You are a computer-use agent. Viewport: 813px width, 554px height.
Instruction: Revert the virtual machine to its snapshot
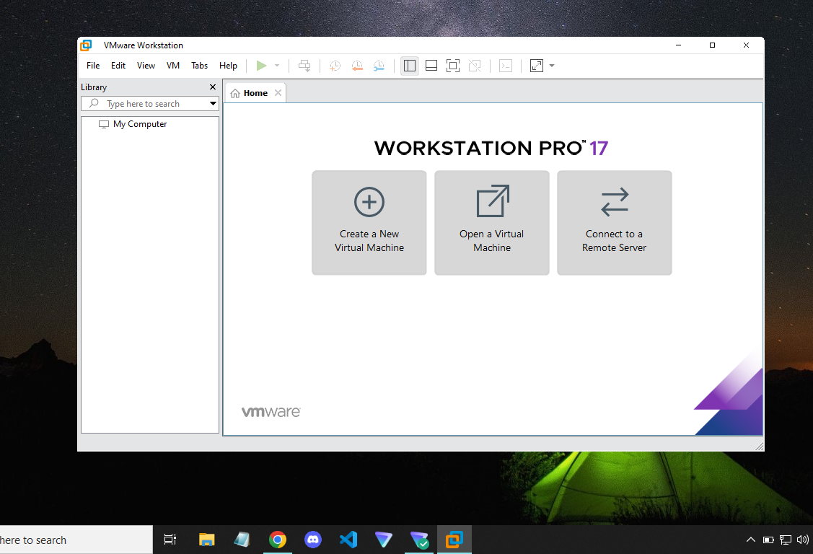point(357,66)
